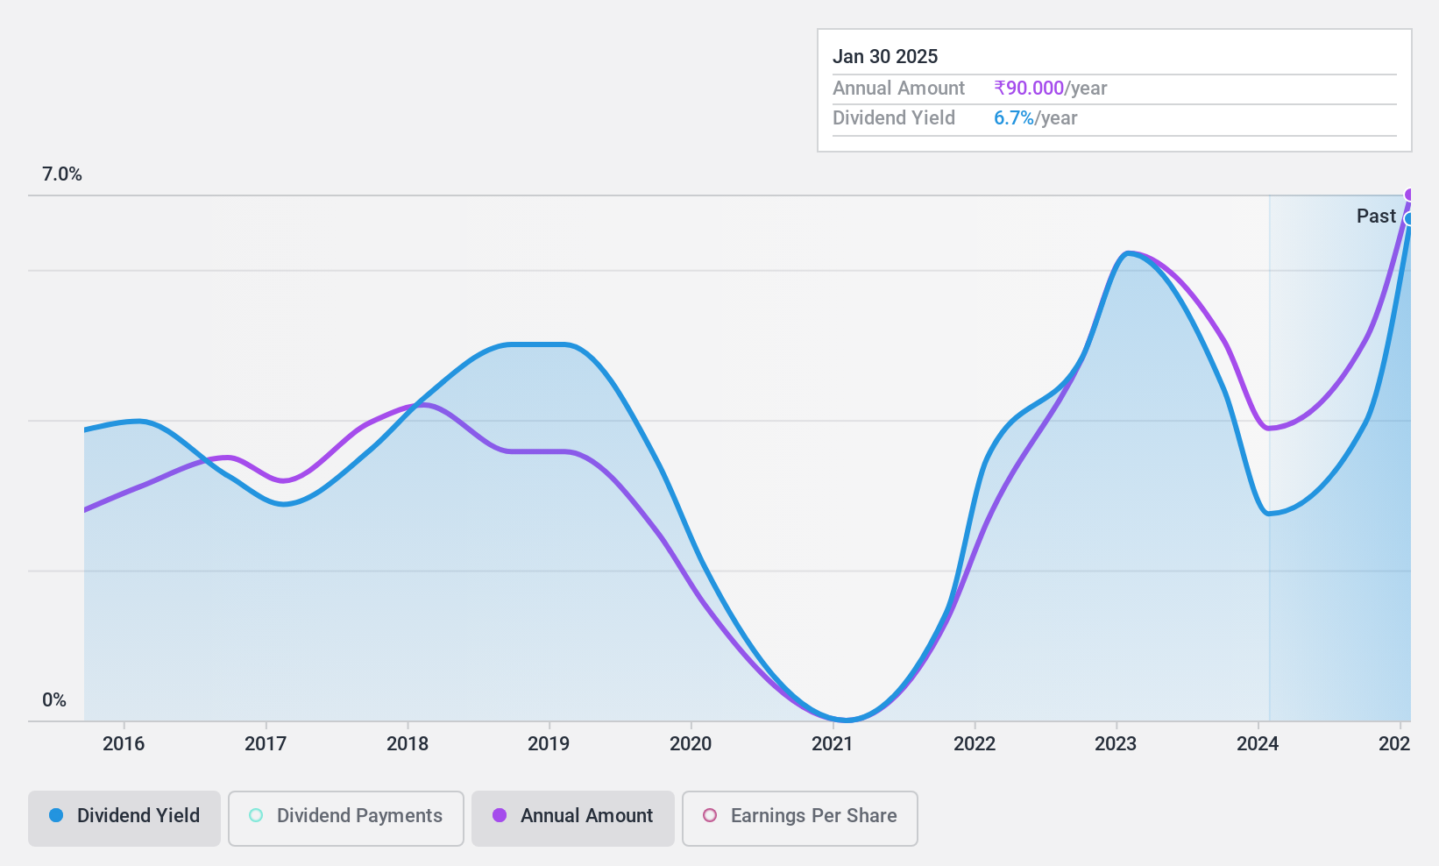Click the 0% y-axis label
Viewport: 1439px width, 866px height.
coord(54,700)
